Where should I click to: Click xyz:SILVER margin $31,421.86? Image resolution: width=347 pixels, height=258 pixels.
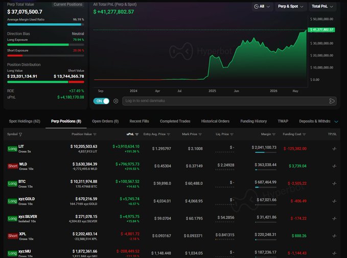pyautogui.click(x=266, y=217)
